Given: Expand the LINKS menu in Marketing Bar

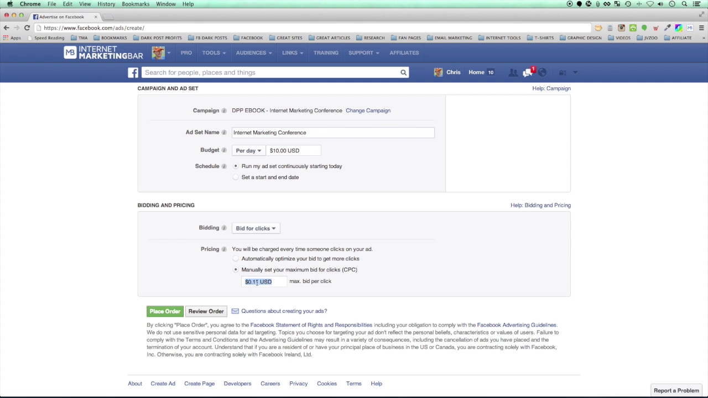Looking at the screenshot, I should [293, 53].
